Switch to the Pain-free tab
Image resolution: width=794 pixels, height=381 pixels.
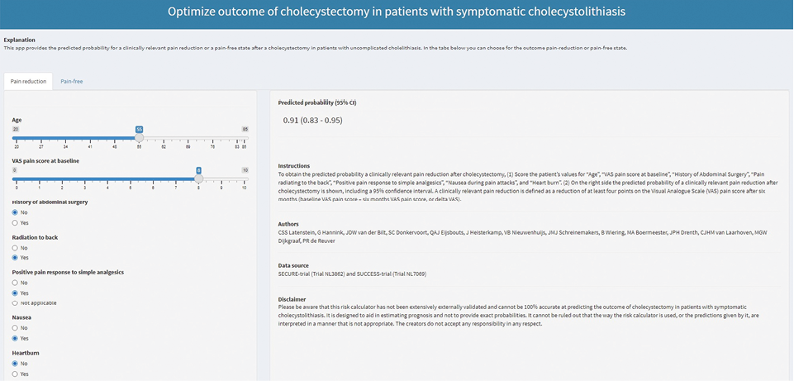(x=71, y=81)
